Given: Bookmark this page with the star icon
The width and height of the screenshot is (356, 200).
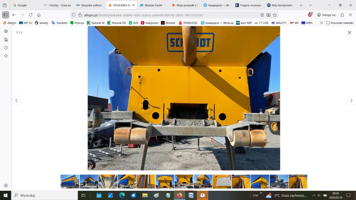Looking at the screenshot, I should 275,15.
